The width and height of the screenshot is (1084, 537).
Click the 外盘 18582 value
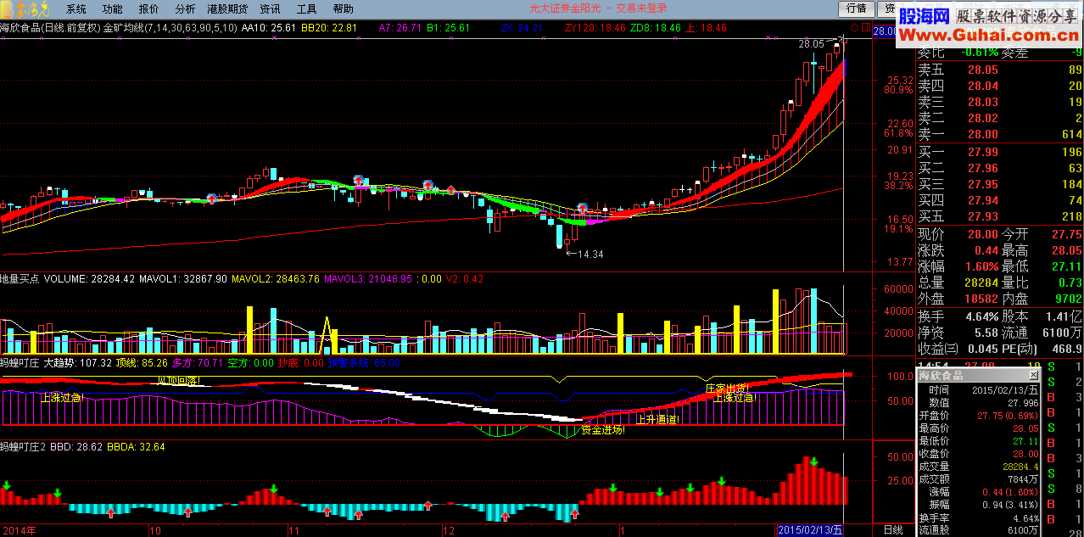pos(981,299)
